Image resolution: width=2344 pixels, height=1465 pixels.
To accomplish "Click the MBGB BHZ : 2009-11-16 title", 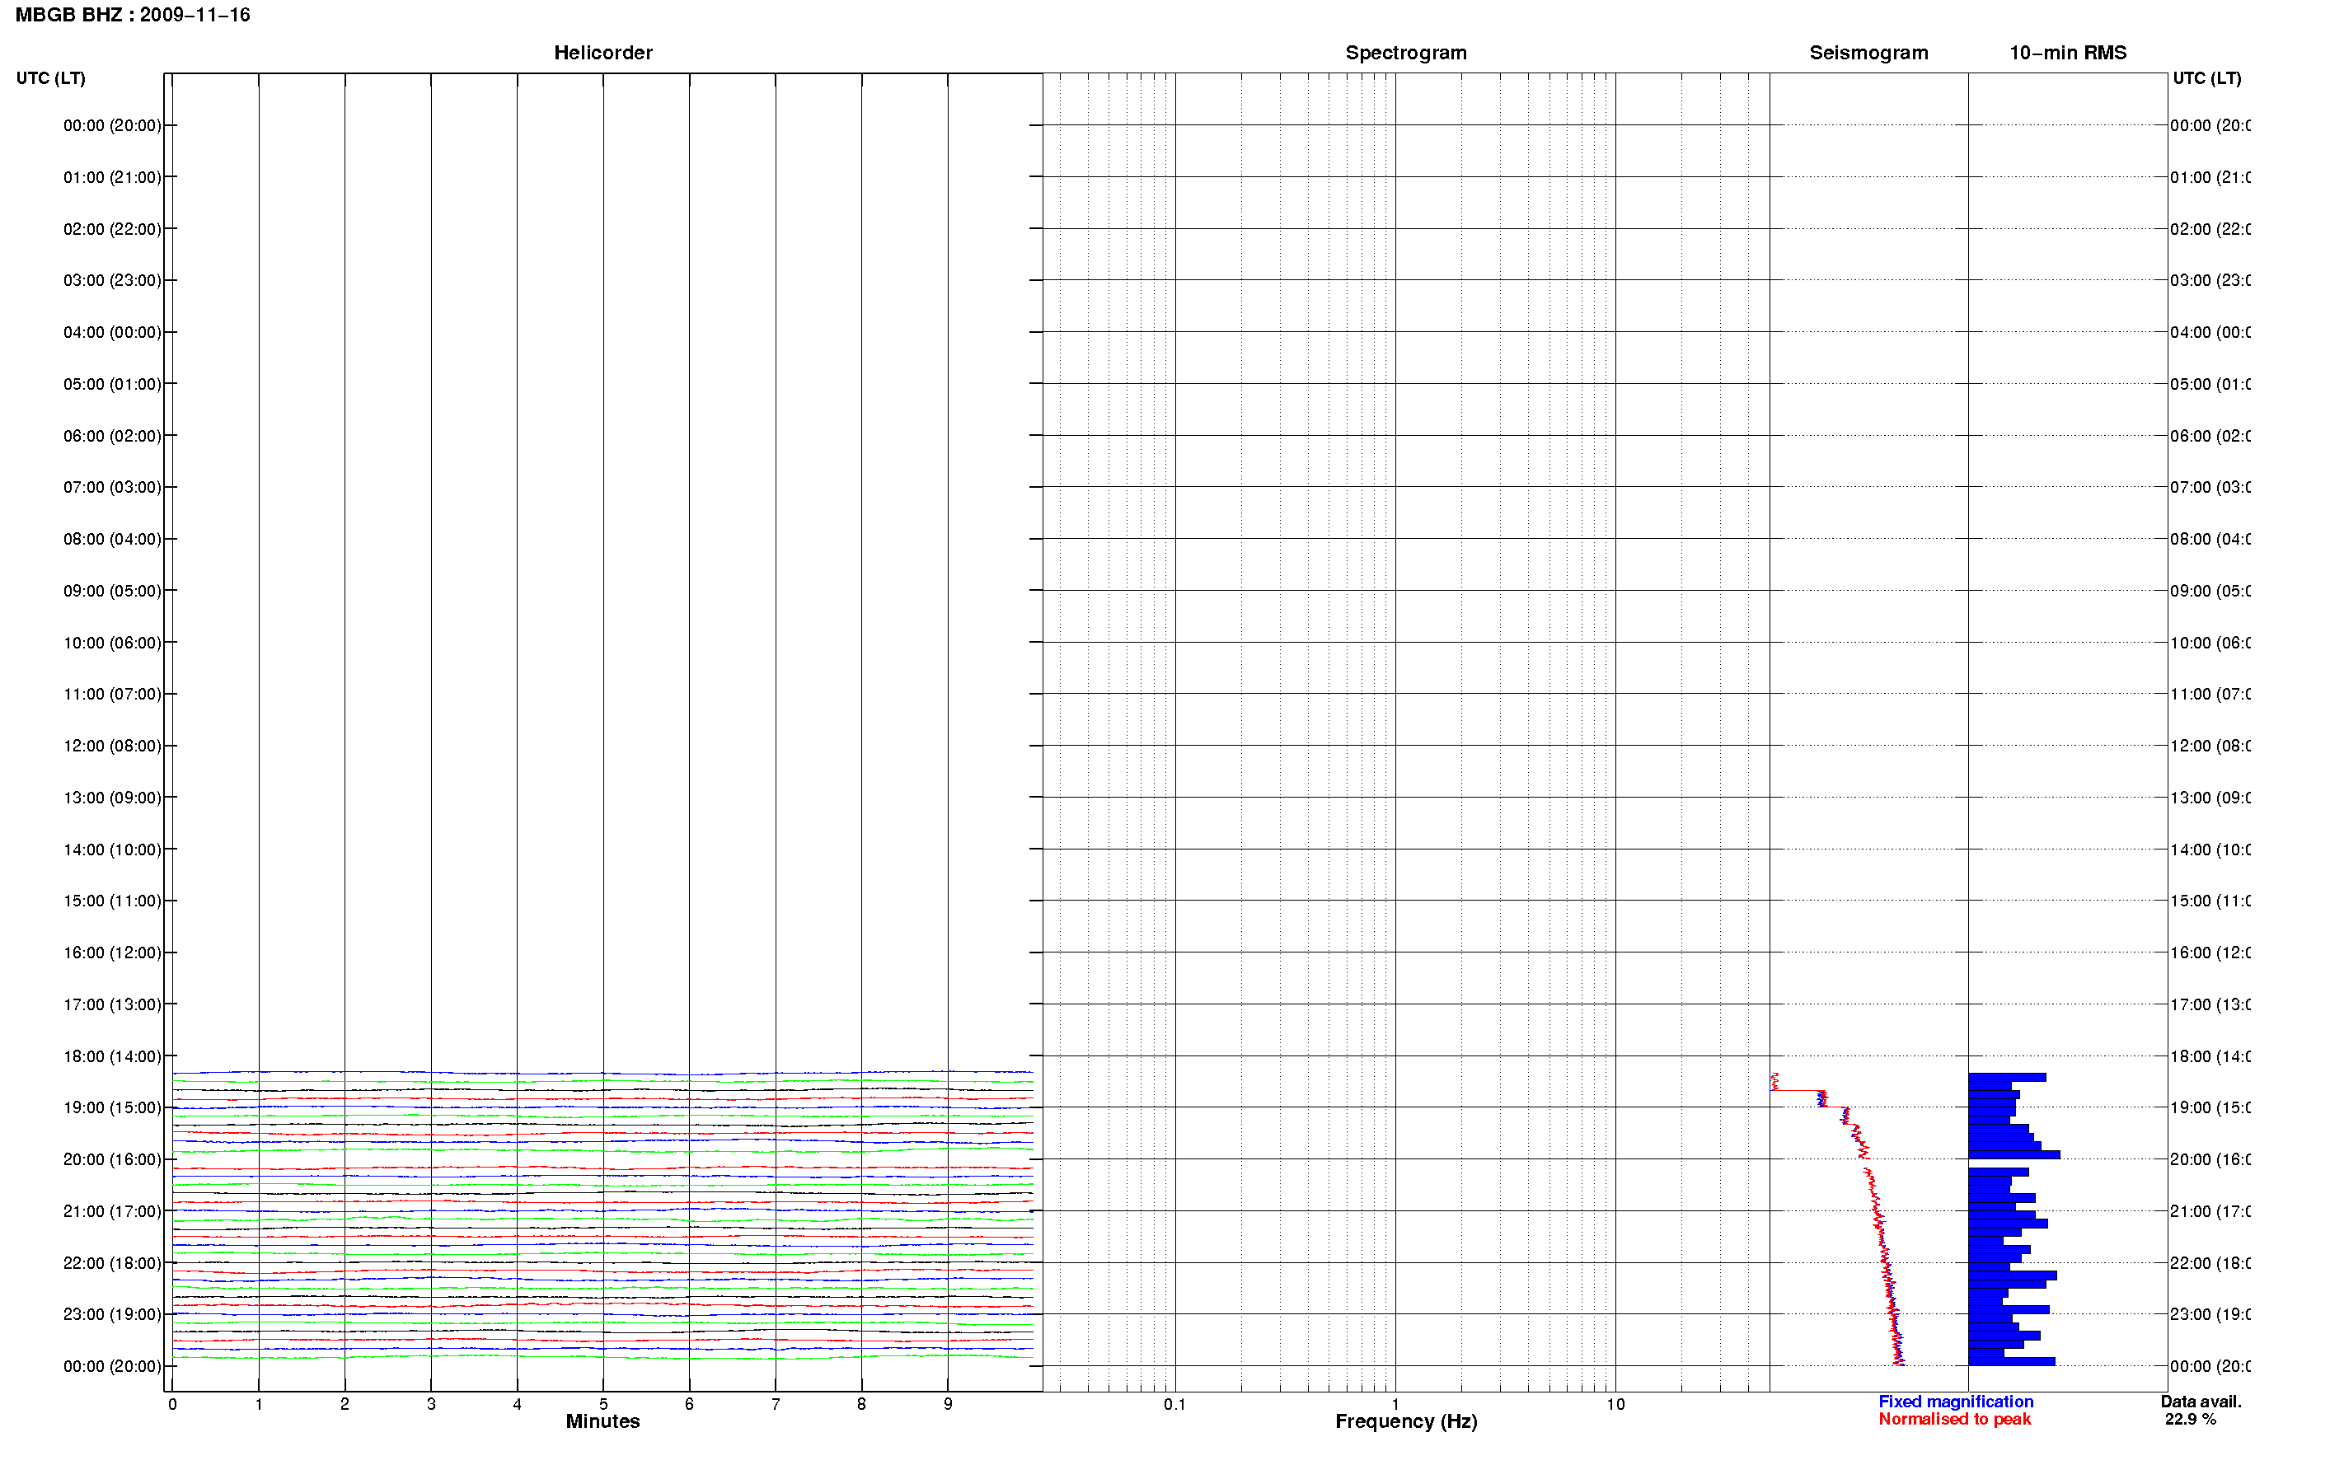I will point(133,15).
